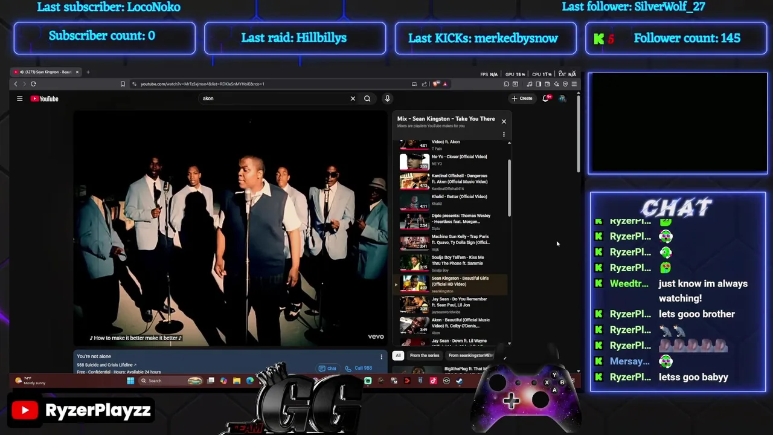Reload the page in the browser
The height and width of the screenshot is (435, 773).
(x=33, y=84)
